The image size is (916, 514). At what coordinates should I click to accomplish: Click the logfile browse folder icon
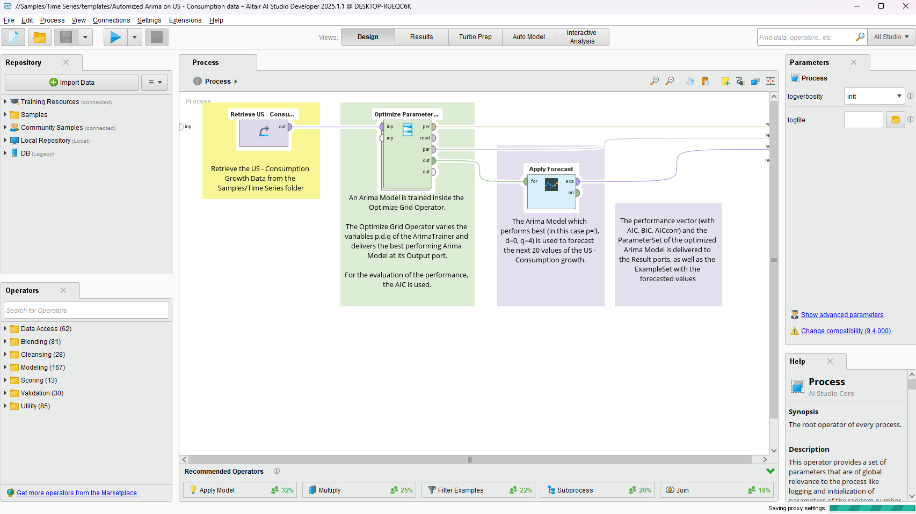[x=896, y=120]
